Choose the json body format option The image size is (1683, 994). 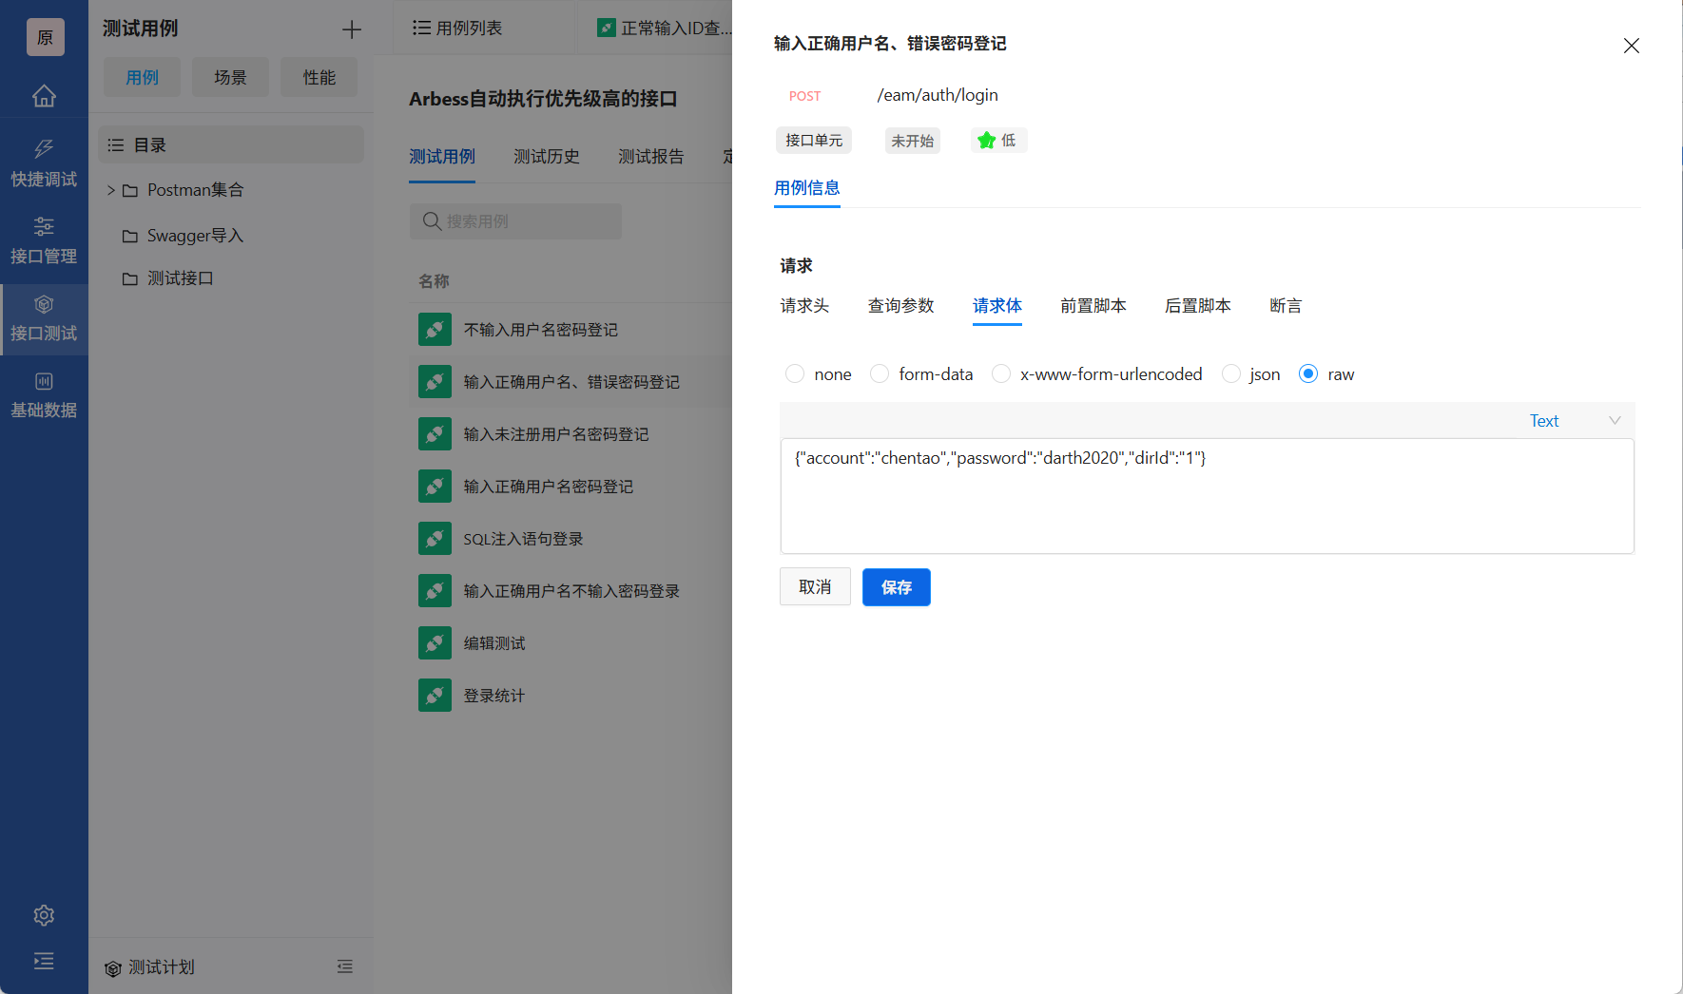click(x=1231, y=373)
